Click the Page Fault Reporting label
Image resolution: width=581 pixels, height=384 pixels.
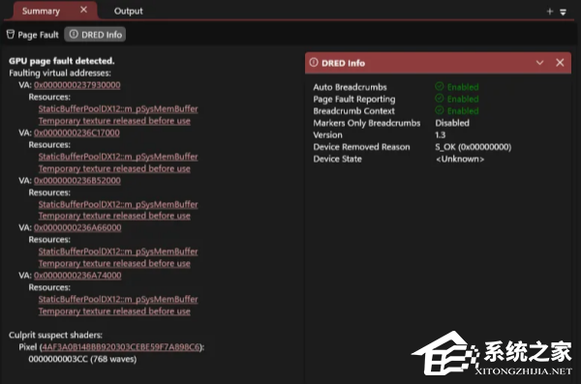tap(354, 100)
